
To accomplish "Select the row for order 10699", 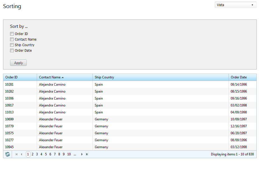I will pyautogui.click(x=130, y=119).
